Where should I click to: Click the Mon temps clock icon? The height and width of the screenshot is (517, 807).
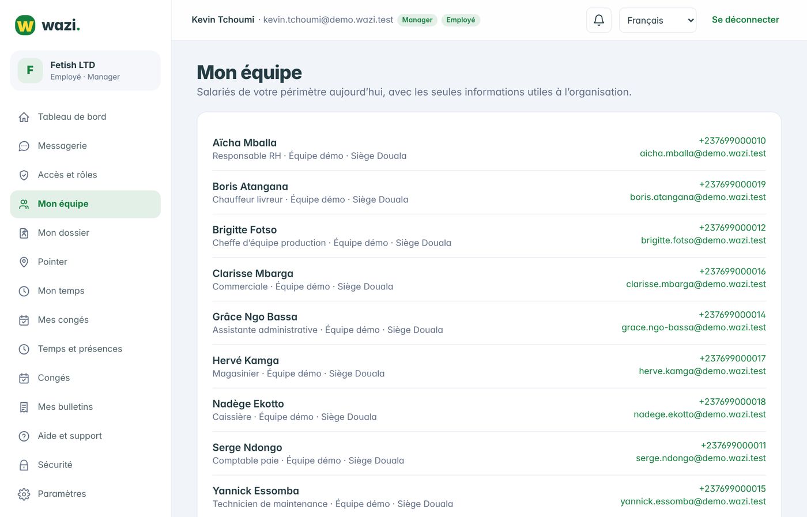point(24,291)
